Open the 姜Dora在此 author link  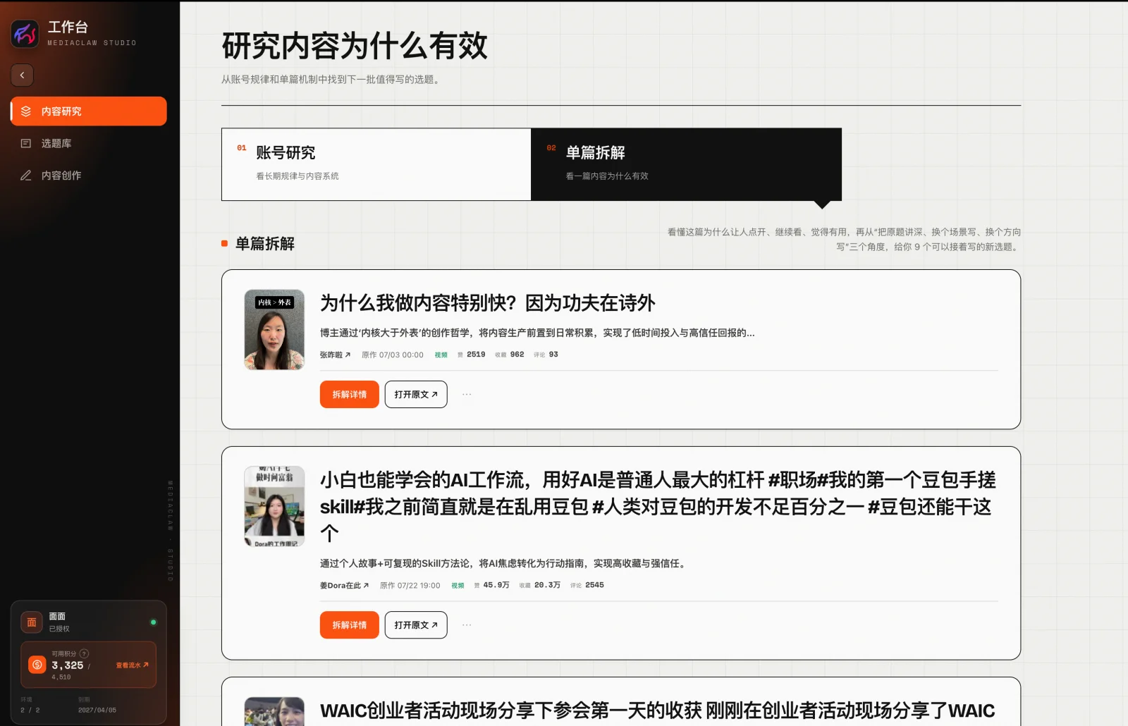pyautogui.click(x=344, y=586)
